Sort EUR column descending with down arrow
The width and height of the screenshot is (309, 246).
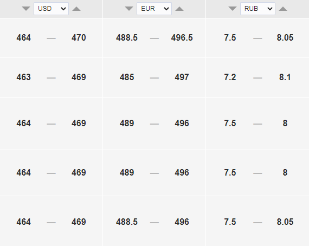click(129, 9)
